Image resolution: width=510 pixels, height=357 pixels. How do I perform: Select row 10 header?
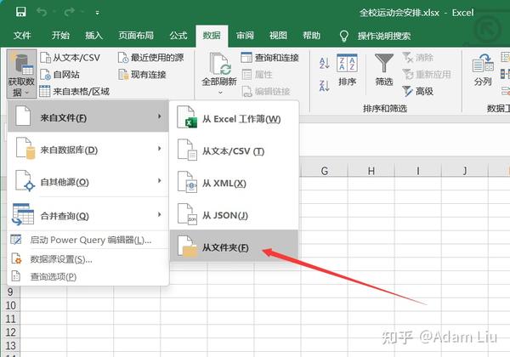click(x=10, y=305)
